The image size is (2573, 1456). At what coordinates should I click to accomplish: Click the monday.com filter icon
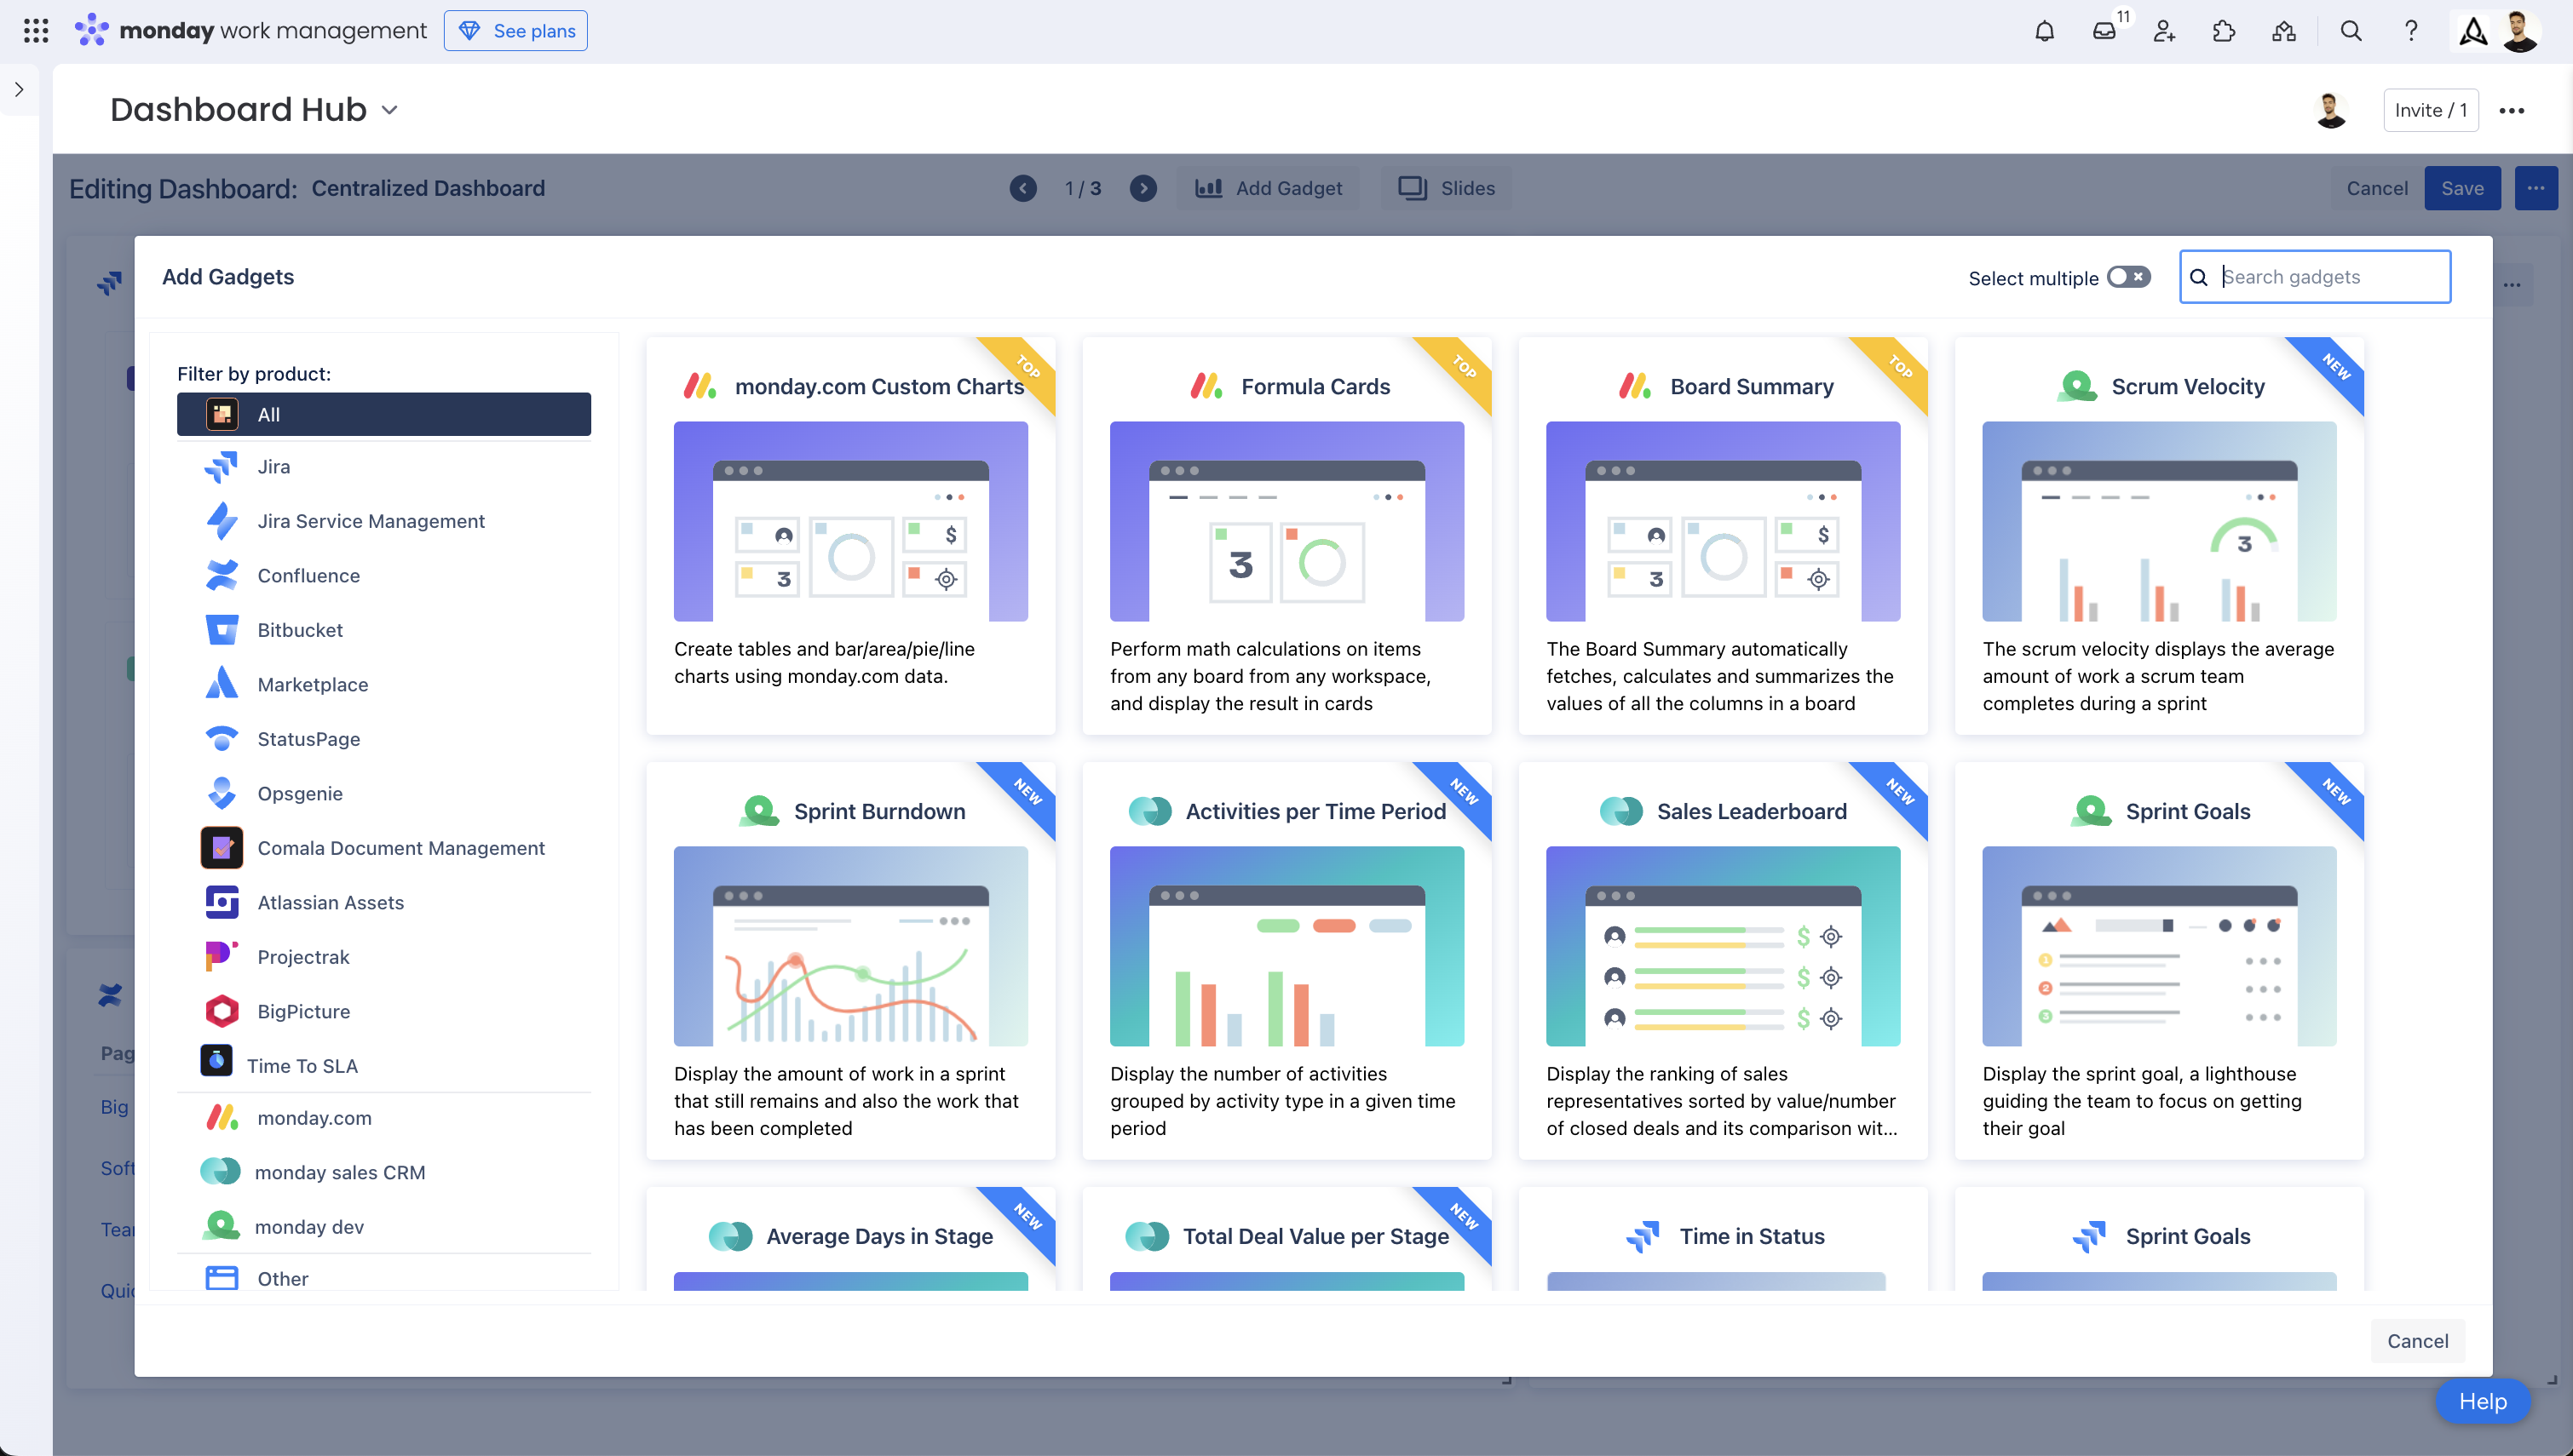[x=222, y=1118]
